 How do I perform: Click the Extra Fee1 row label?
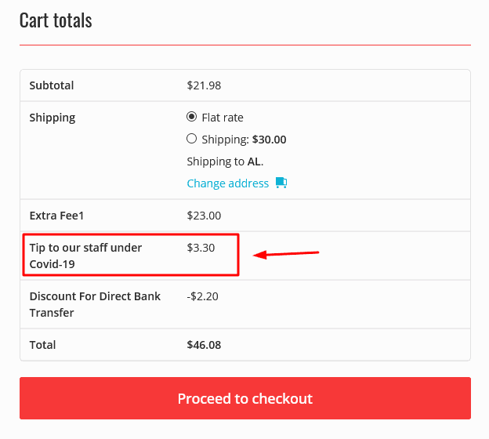coord(56,216)
